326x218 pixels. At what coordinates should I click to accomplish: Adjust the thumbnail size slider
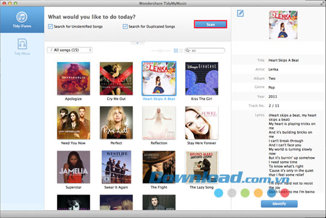click(161, 51)
